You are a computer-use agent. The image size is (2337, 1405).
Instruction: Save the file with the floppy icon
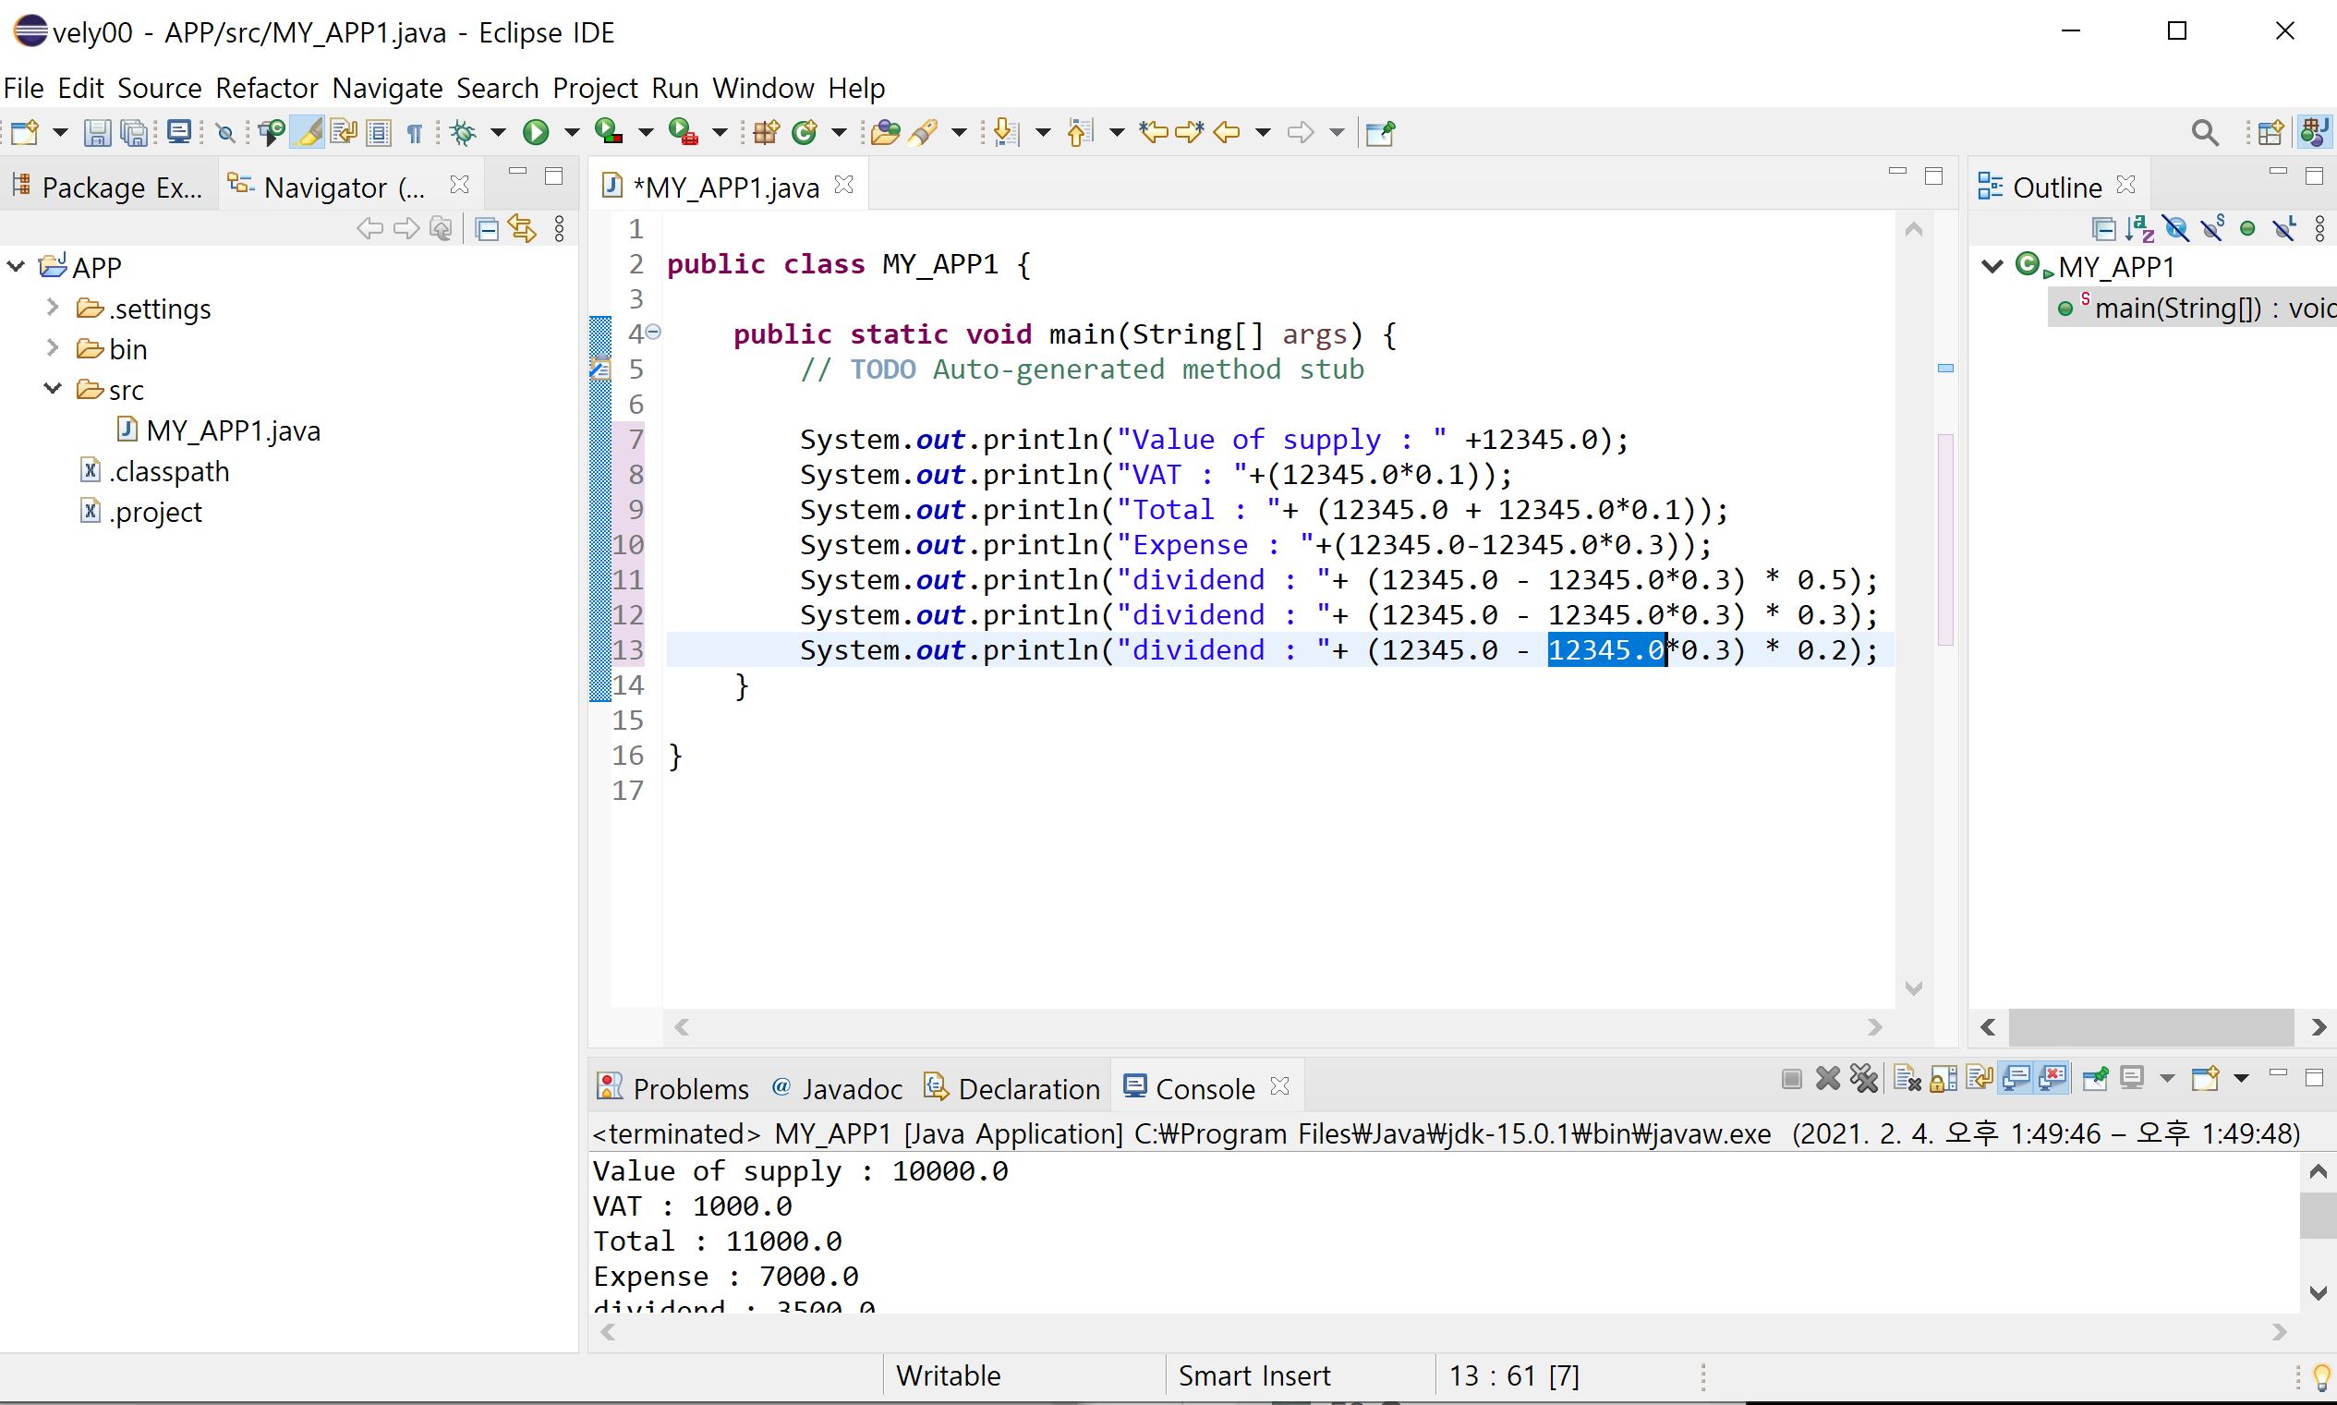tap(97, 132)
